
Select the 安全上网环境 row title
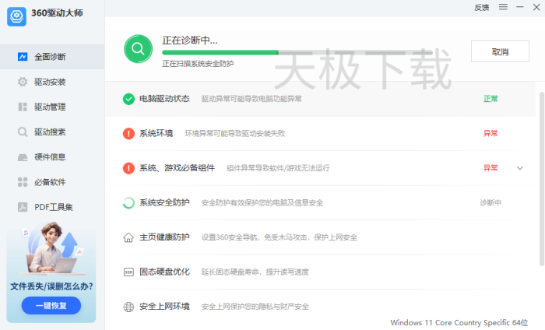(x=164, y=307)
